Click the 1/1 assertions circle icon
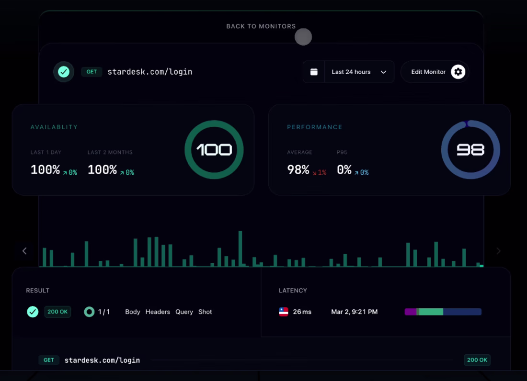 (89, 312)
